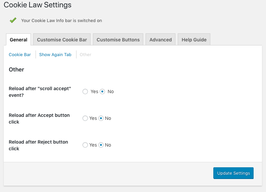Choose No for reload after Accept click
This screenshot has width=266, height=192.
pos(101,118)
